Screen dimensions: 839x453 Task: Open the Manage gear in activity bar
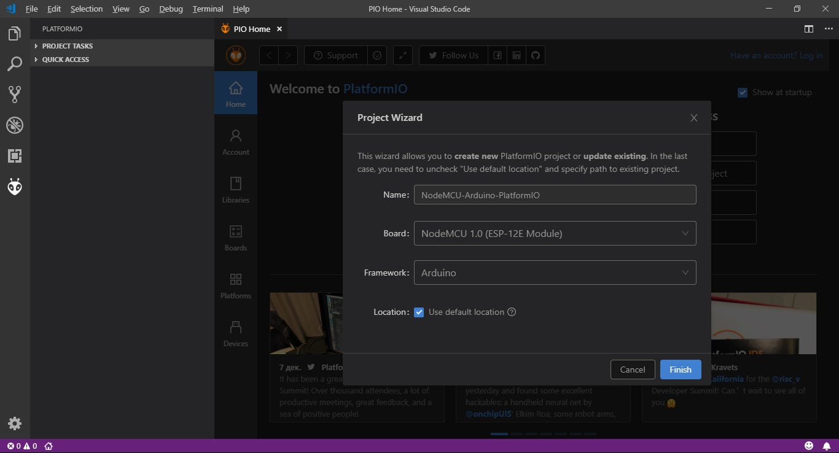click(15, 424)
